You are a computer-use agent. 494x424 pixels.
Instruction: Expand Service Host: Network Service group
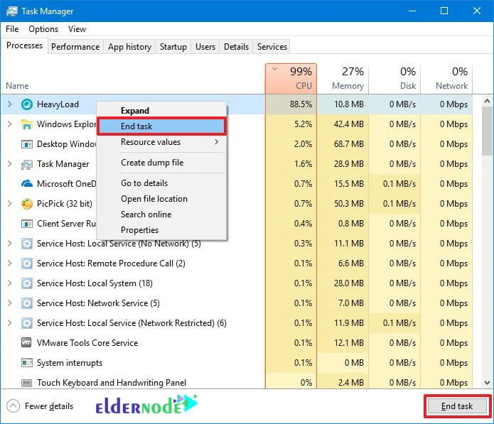pyautogui.click(x=9, y=303)
